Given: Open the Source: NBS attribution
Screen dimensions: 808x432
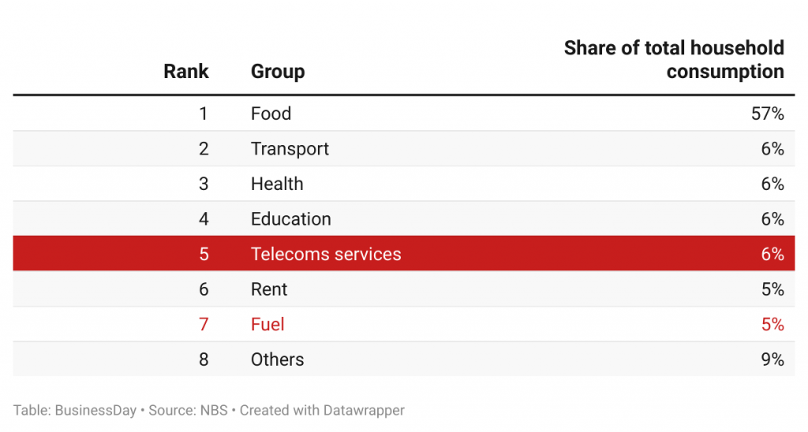Looking at the screenshot, I should [x=188, y=411].
